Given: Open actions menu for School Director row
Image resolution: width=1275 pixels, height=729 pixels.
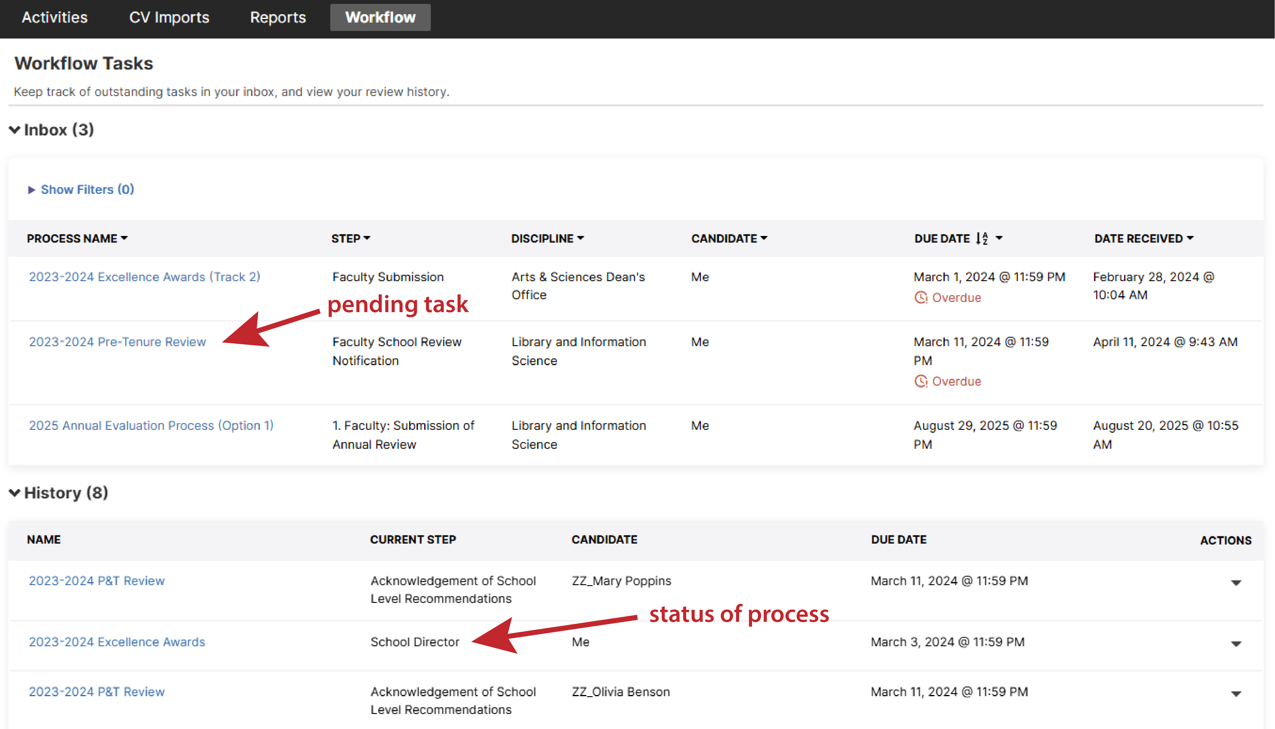Looking at the screenshot, I should (x=1236, y=644).
